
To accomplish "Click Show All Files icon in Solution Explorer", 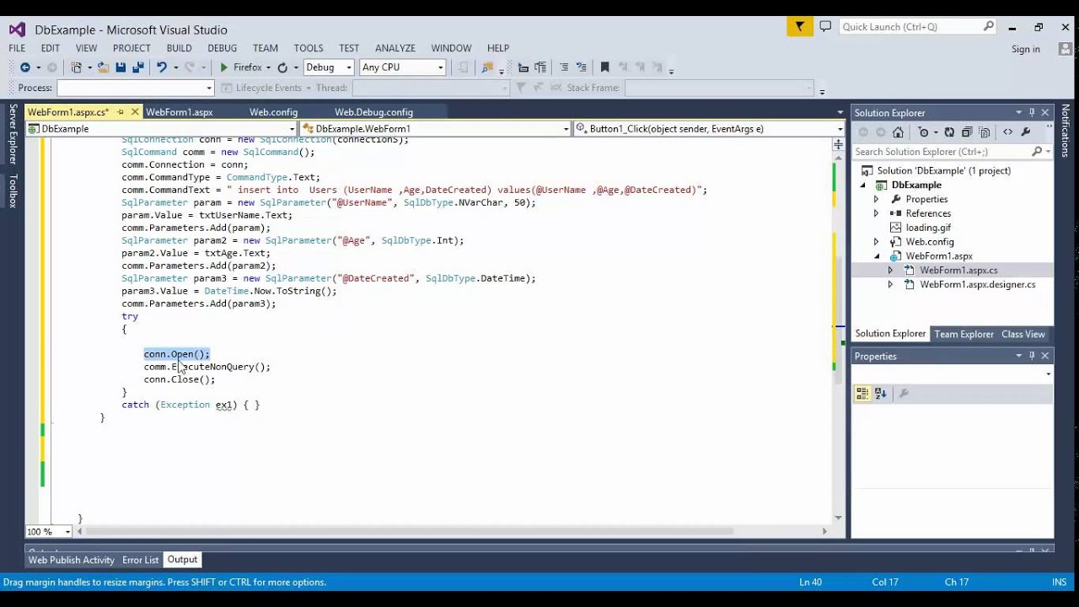I will tap(985, 132).
